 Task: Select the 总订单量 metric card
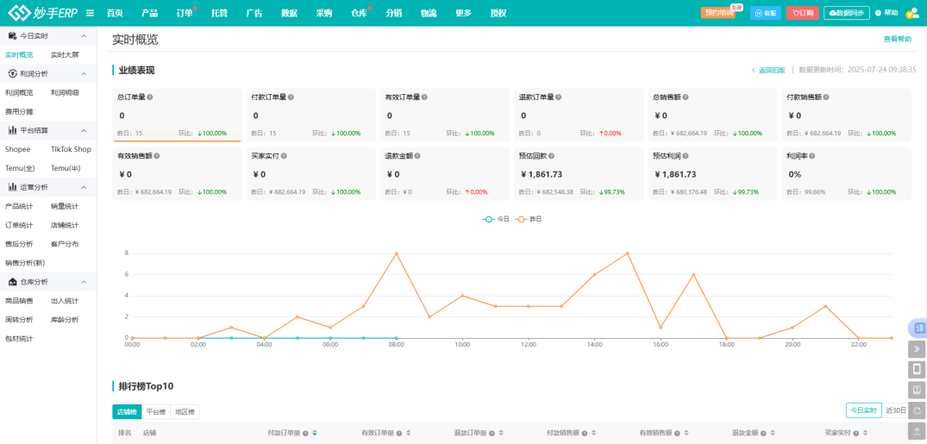[178, 115]
